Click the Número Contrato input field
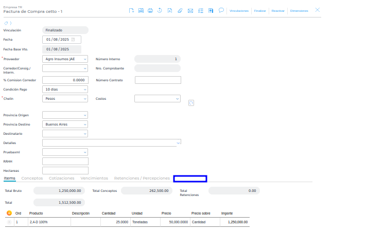Viewport: 367px width, 231px height. (x=158, y=80)
